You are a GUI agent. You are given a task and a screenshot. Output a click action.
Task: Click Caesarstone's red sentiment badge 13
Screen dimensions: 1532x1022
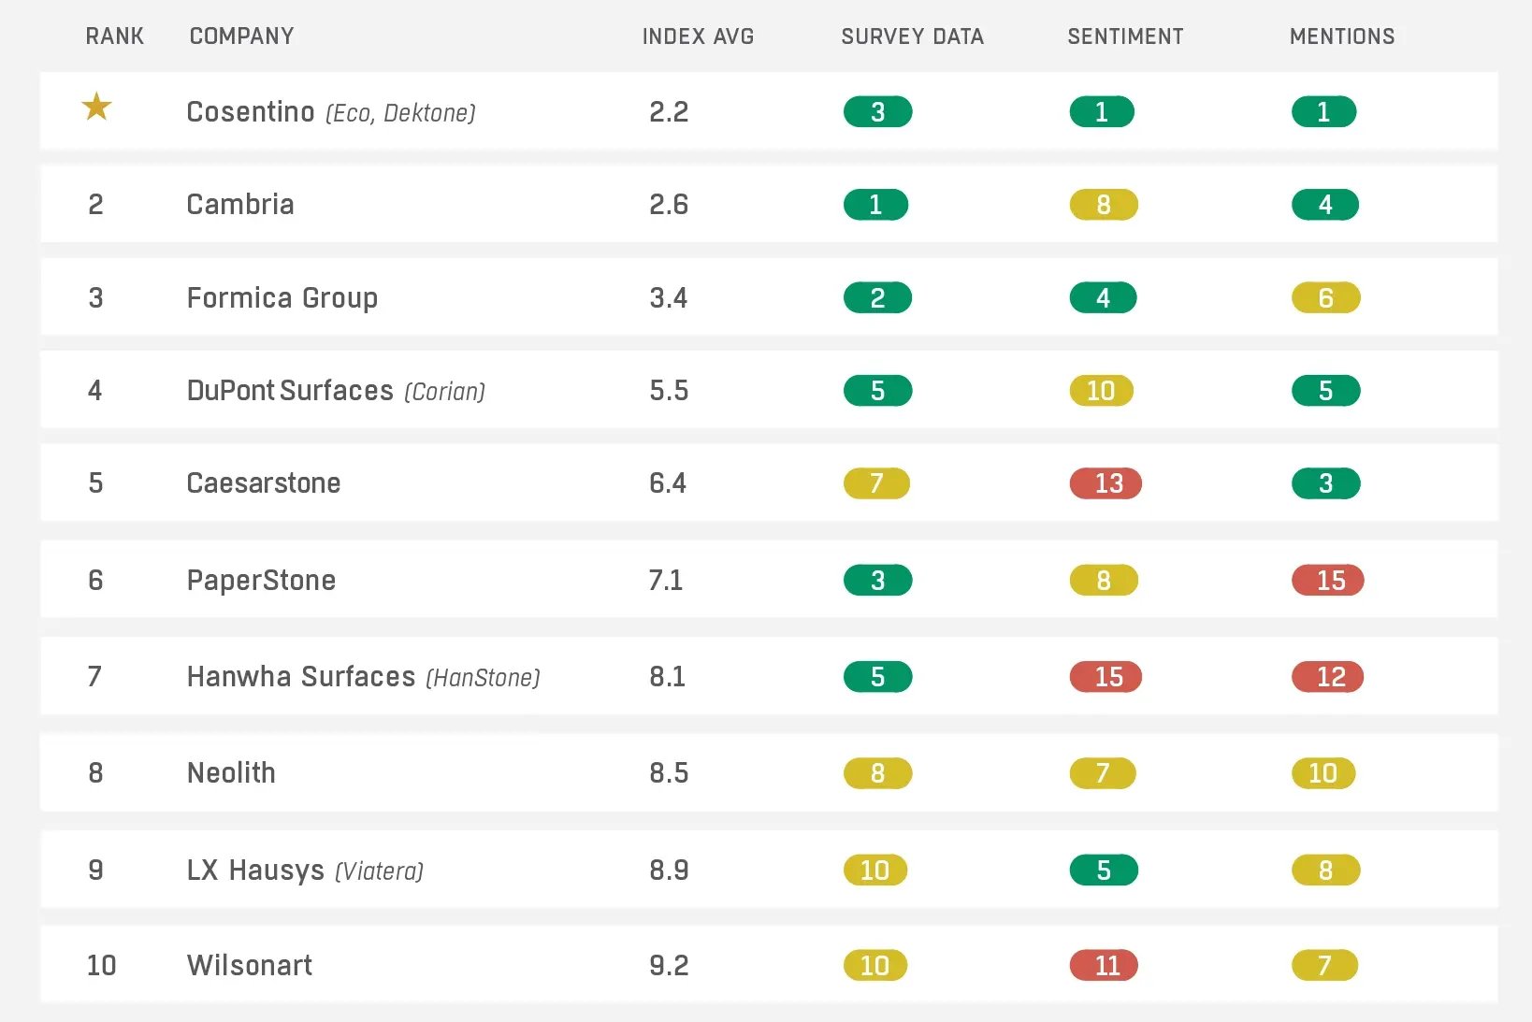coord(1106,483)
